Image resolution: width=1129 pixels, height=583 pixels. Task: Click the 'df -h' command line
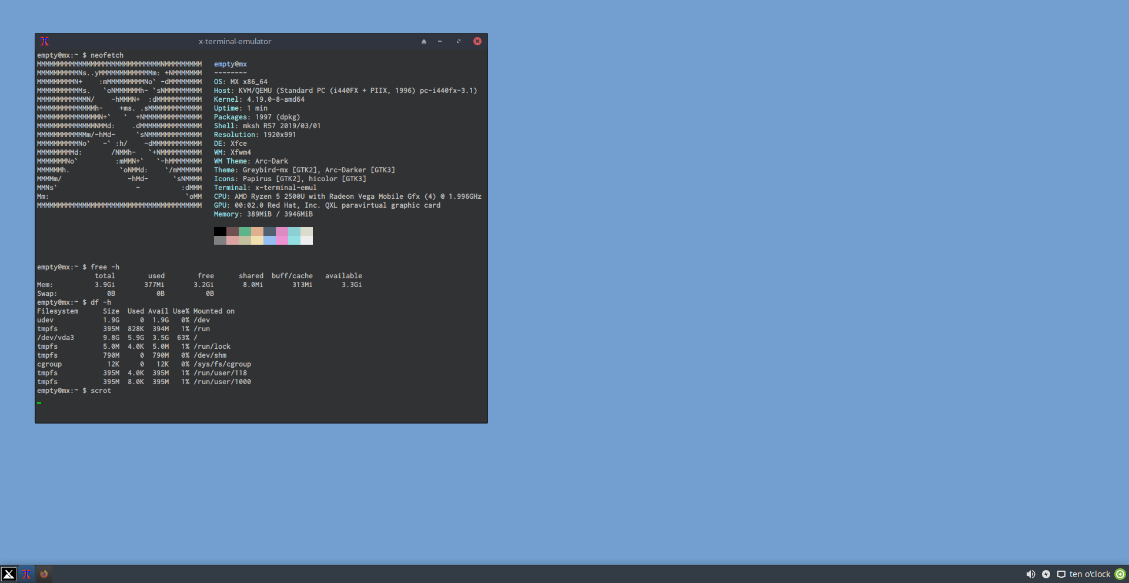coord(74,302)
